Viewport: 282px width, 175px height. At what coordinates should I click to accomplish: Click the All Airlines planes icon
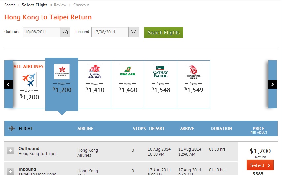pos(29,80)
